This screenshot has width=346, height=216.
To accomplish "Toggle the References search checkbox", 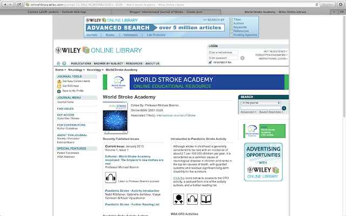I will [231, 31].
